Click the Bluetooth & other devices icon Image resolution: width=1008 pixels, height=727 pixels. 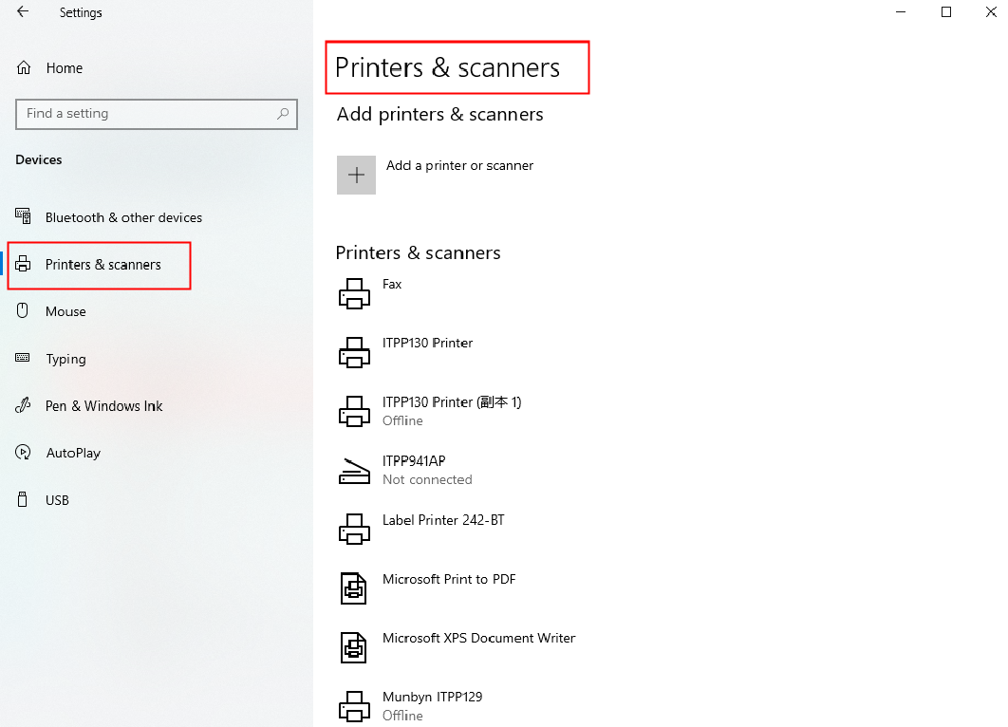tap(23, 216)
